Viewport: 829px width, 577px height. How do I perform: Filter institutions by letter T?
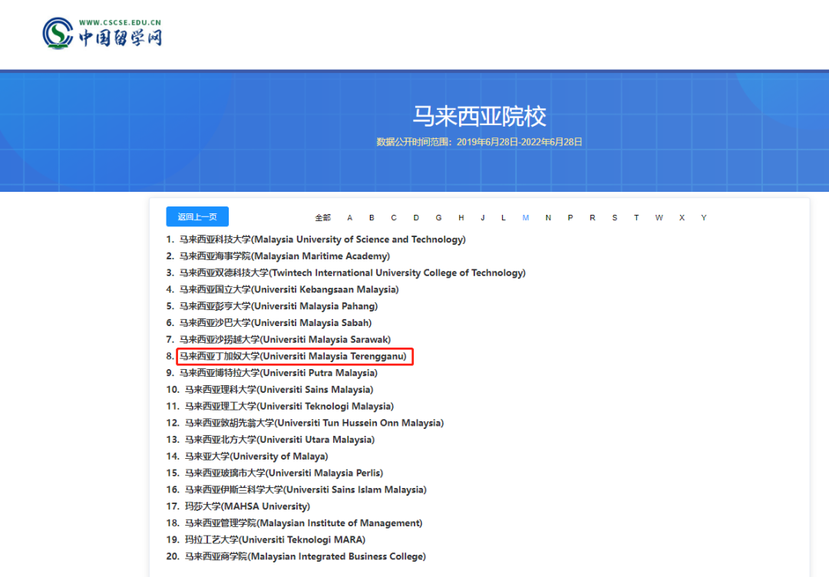[x=636, y=218]
